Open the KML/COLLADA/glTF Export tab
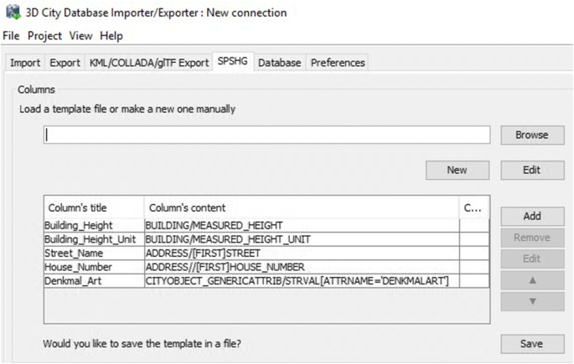Screen dimensions: 574x364 [149, 63]
